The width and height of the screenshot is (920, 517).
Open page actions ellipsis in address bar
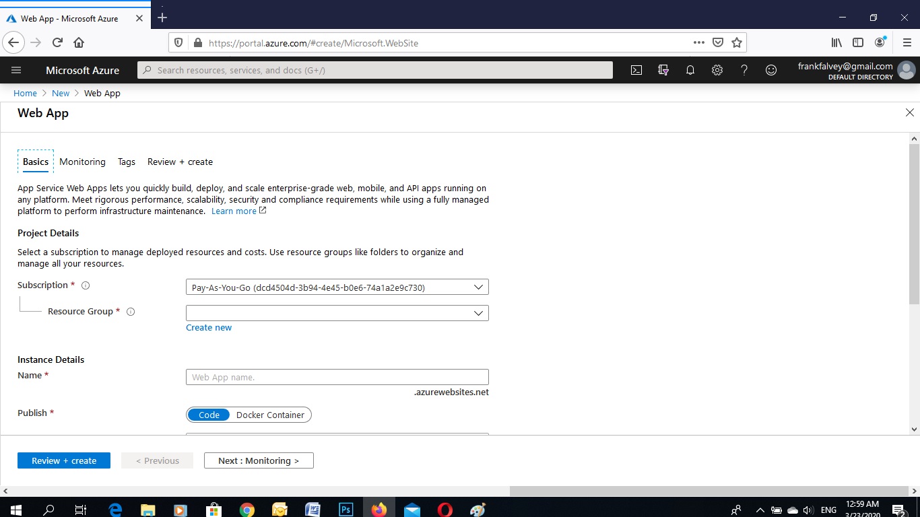(x=699, y=42)
